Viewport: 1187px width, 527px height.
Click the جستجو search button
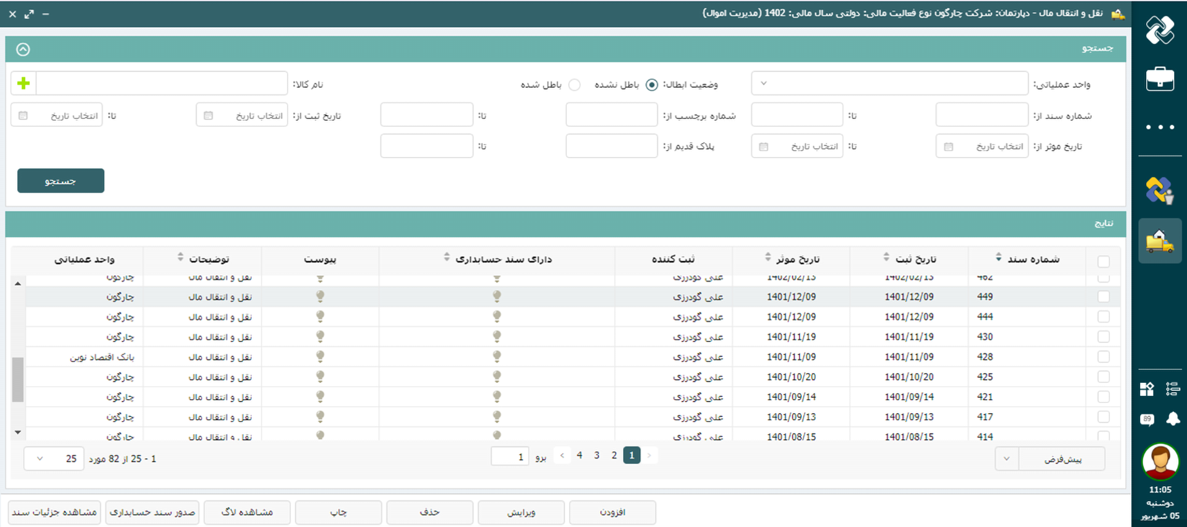click(61, 181)
